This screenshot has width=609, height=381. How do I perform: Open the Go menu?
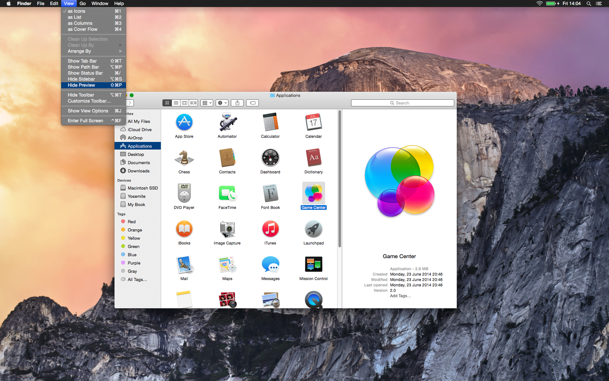82,3
